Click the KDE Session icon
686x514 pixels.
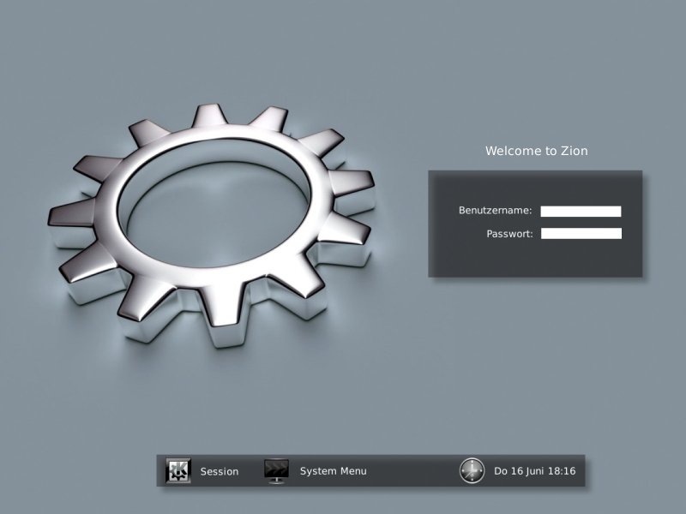tap(178, 470)
